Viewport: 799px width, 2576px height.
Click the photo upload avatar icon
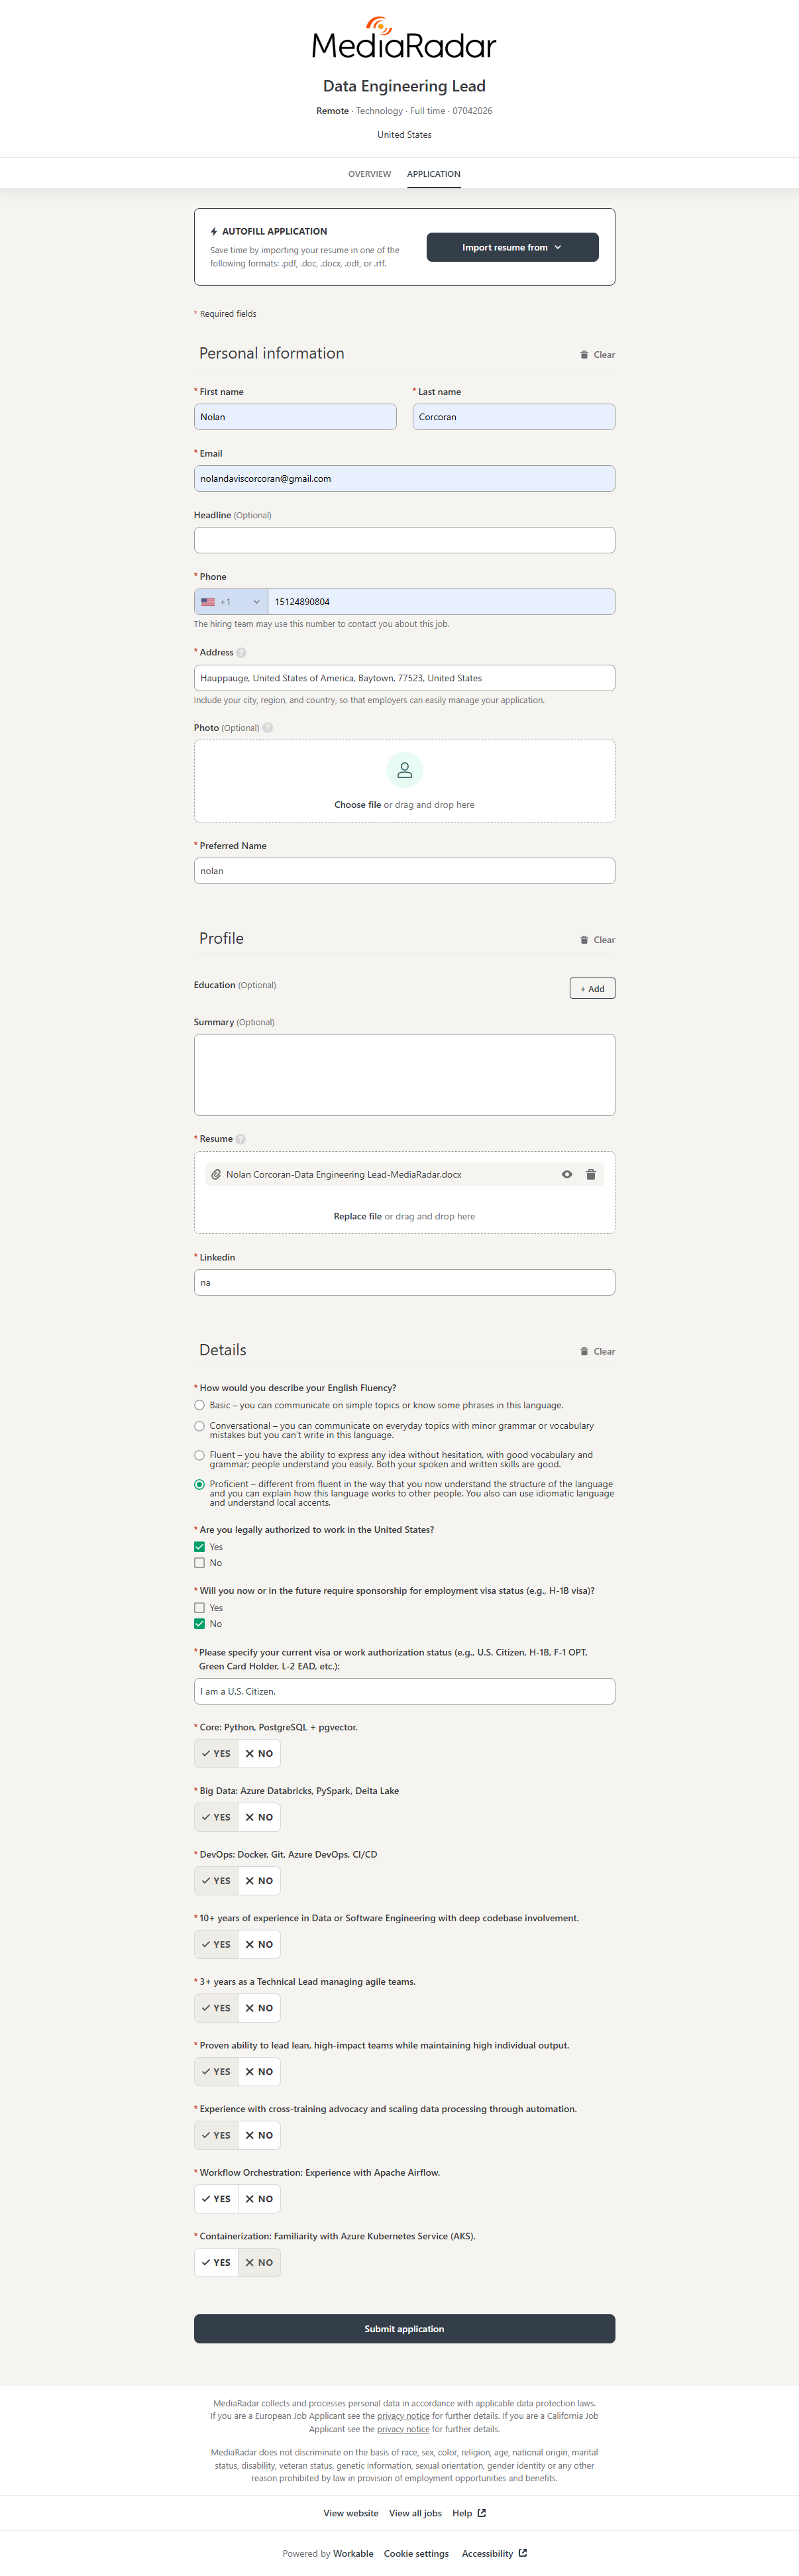tap(404, 770)
